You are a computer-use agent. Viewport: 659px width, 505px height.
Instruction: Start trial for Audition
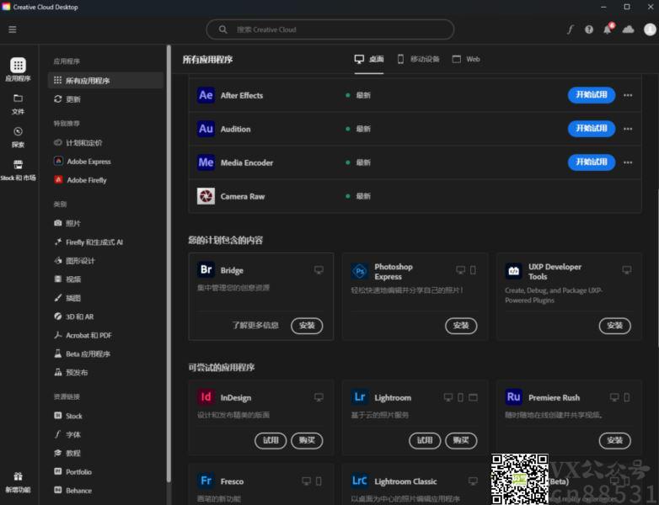coord(592,129)
